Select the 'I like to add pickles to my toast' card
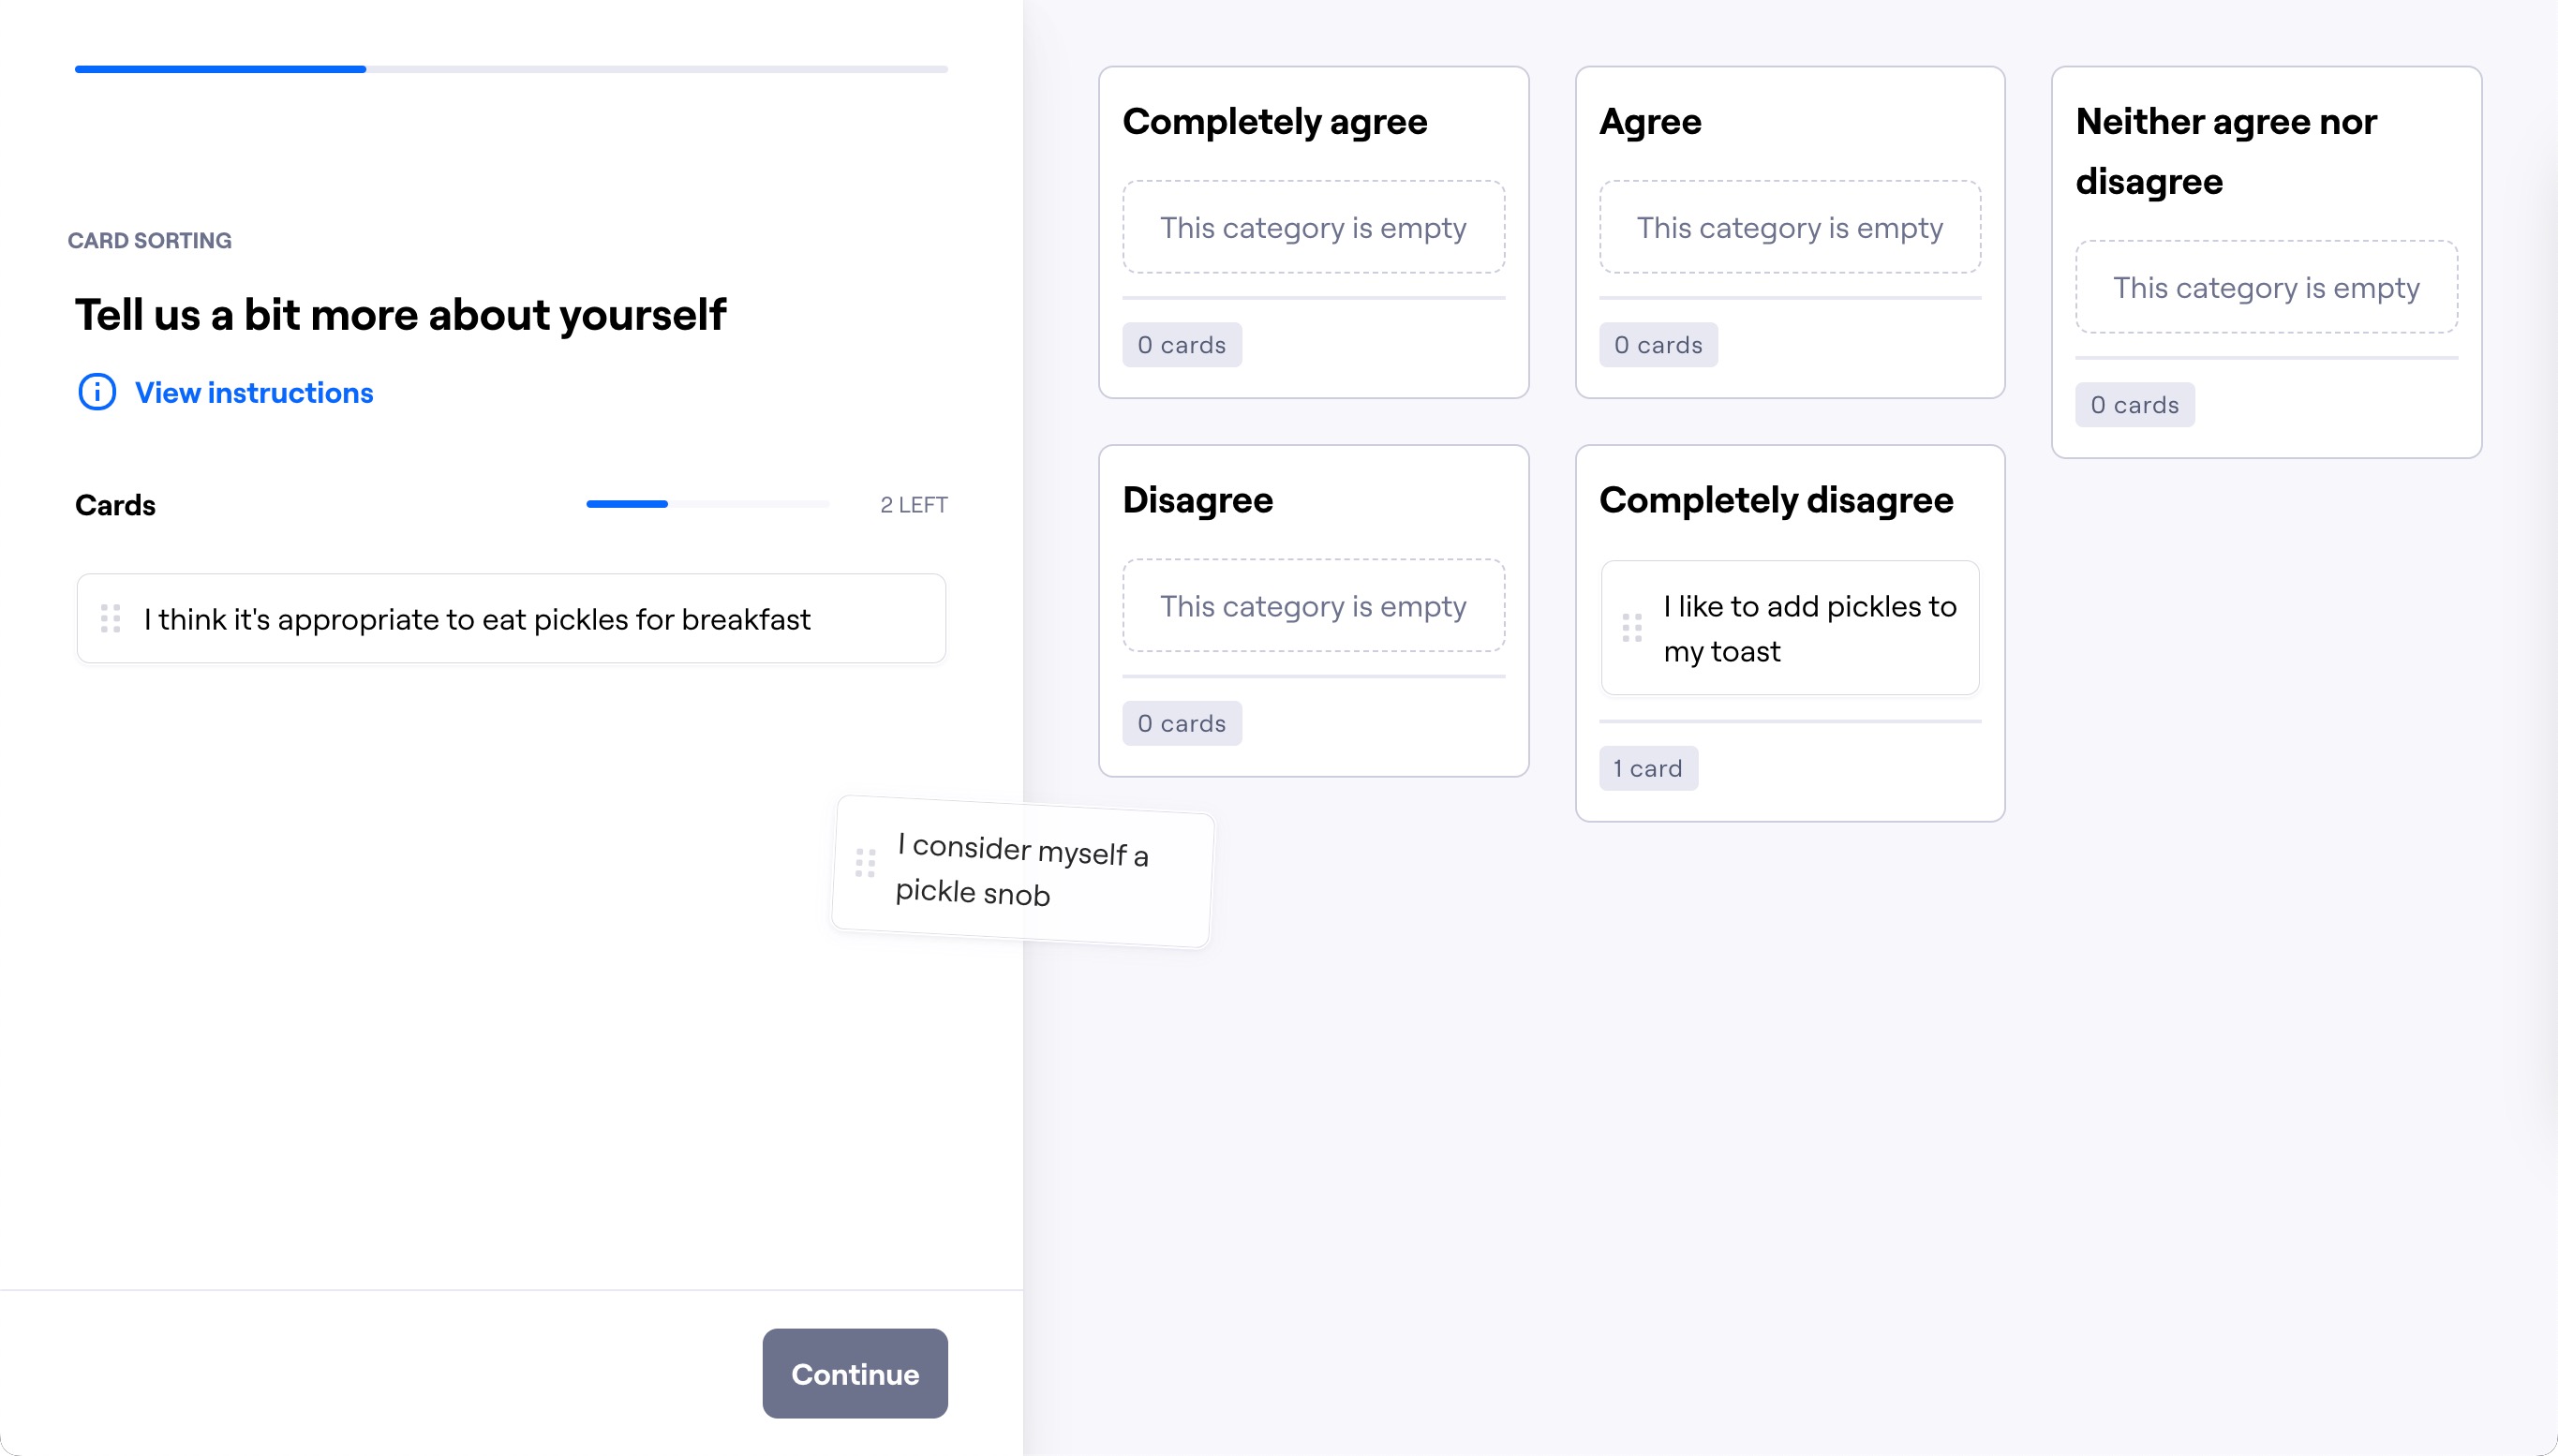Viewport: 2558px width, 1456px height. coord(1790,628)
